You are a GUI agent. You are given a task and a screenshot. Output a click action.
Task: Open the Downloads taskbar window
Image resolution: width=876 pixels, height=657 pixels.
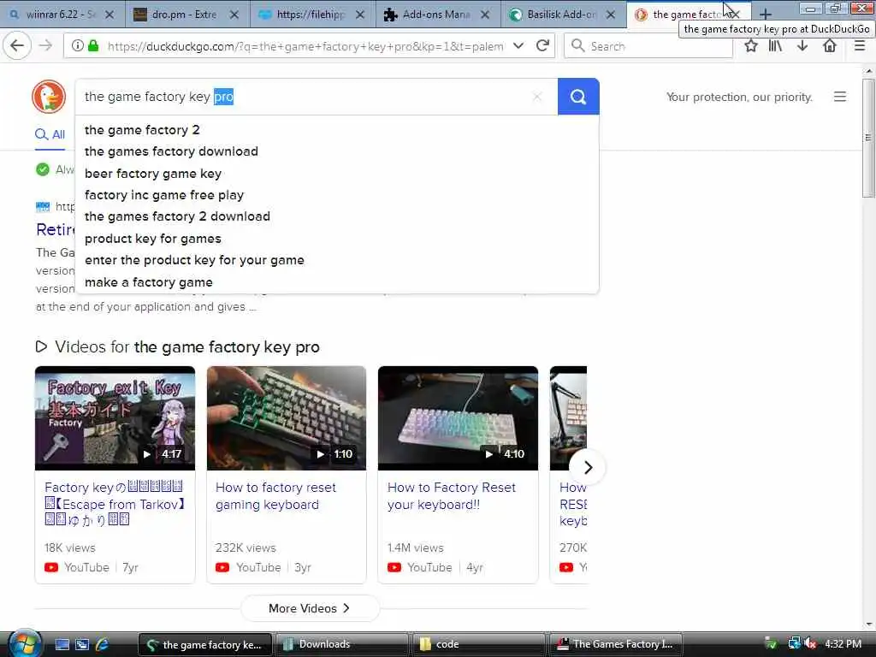[341, 644]
